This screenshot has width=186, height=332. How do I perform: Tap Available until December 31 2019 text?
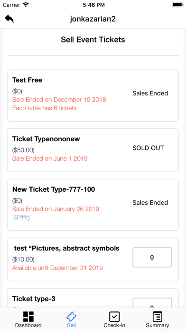point(57,268)
